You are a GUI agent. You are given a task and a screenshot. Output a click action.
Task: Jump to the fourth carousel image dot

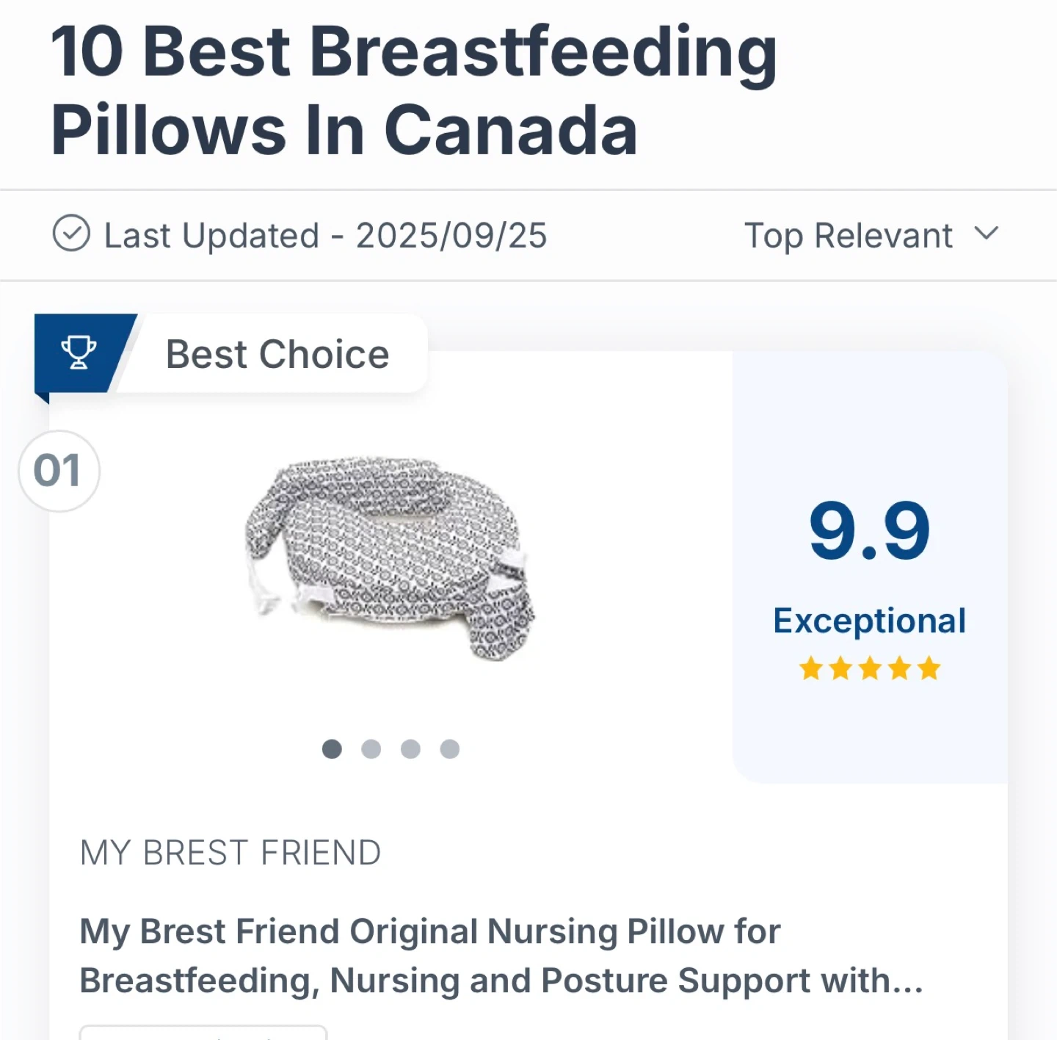450,749
